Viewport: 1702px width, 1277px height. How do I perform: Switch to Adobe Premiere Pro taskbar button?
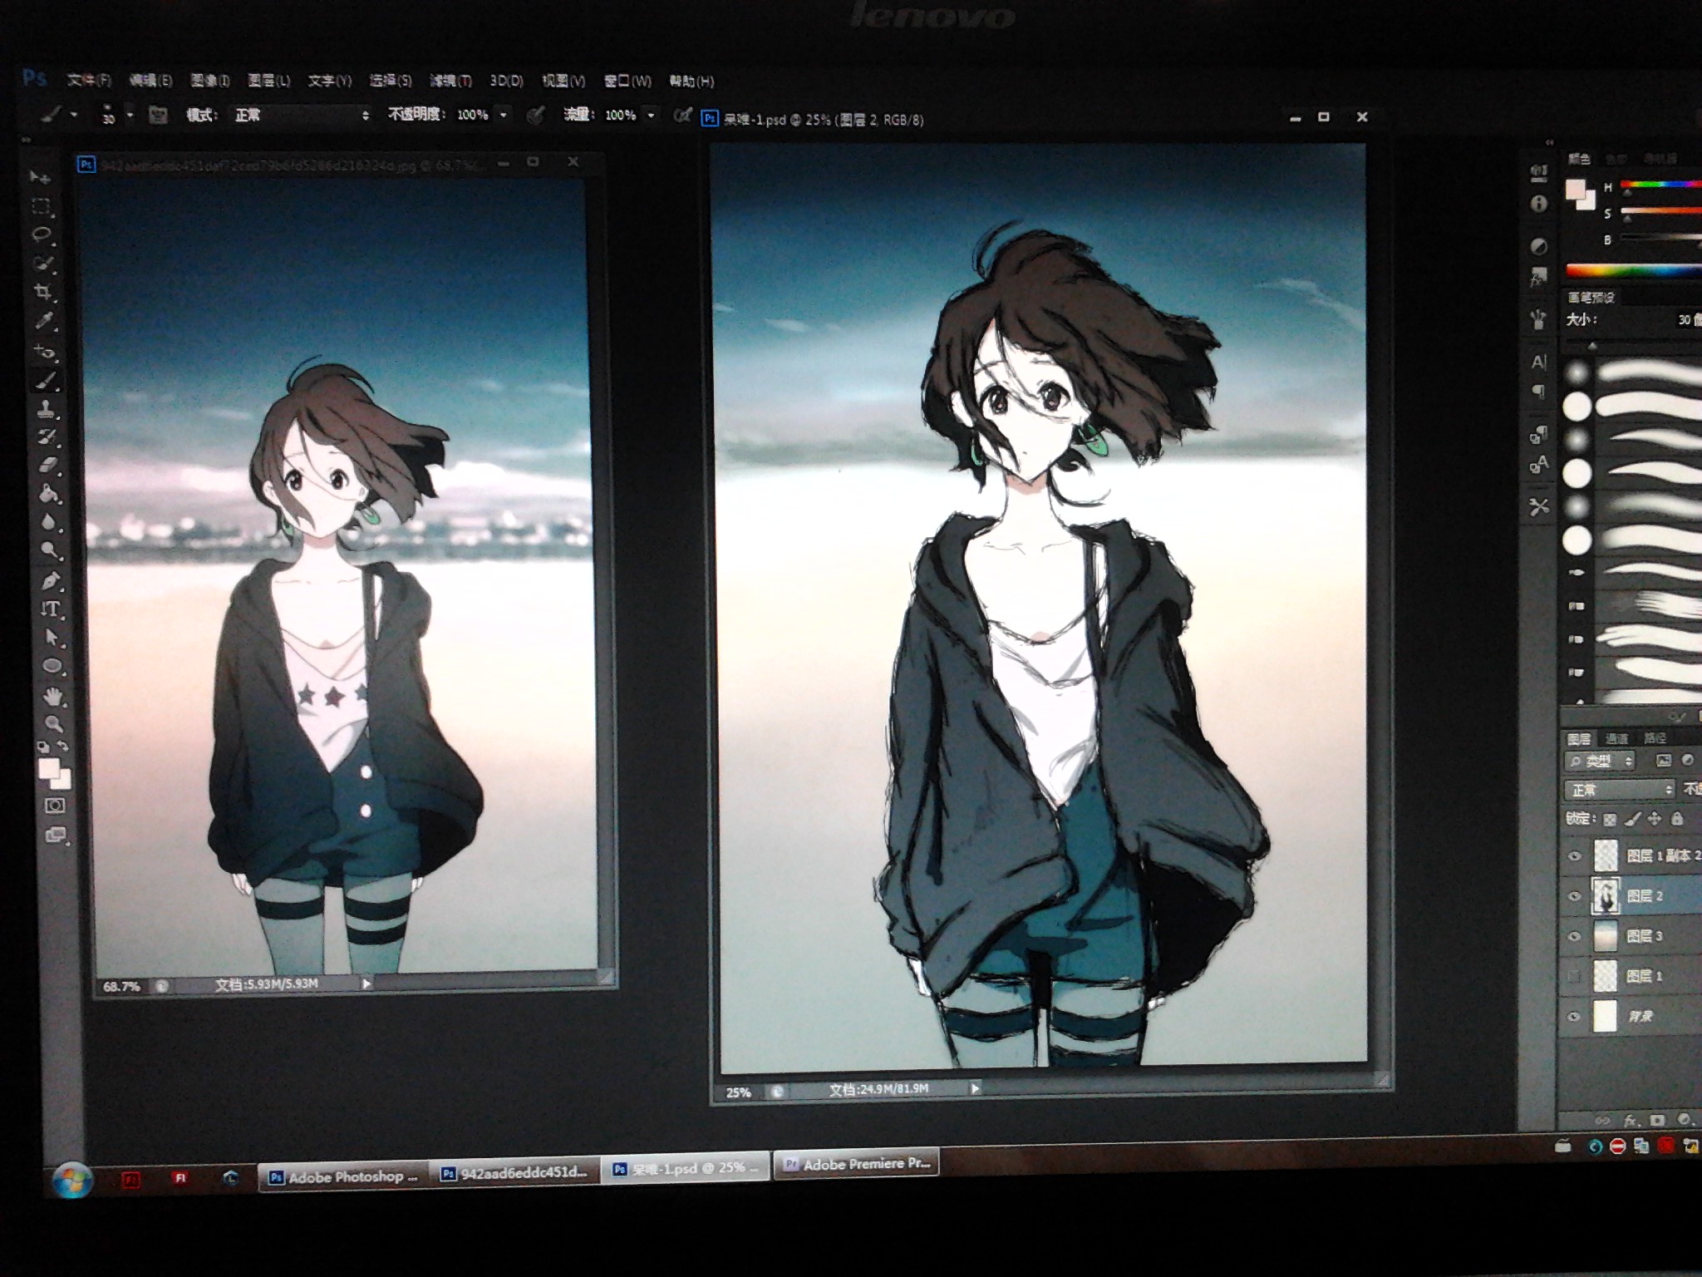(x=858, y=1164)
